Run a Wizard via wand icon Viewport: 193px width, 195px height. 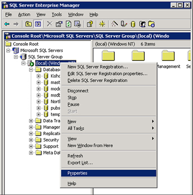coord(115,24)
